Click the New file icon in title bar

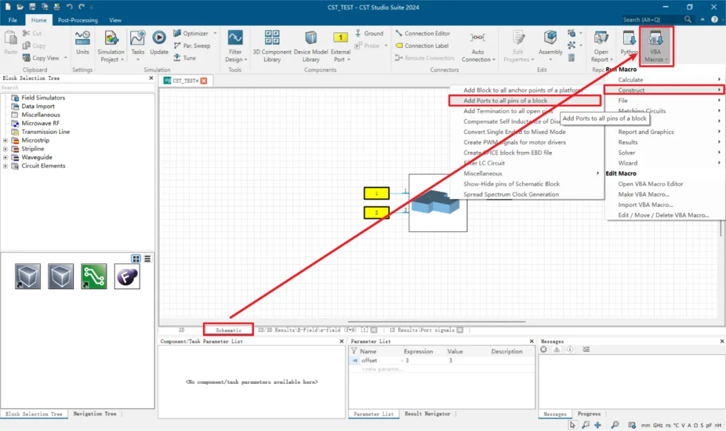click(x=8, y=7)
